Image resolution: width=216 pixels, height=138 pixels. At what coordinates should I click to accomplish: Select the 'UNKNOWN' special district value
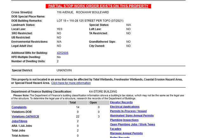64,70
